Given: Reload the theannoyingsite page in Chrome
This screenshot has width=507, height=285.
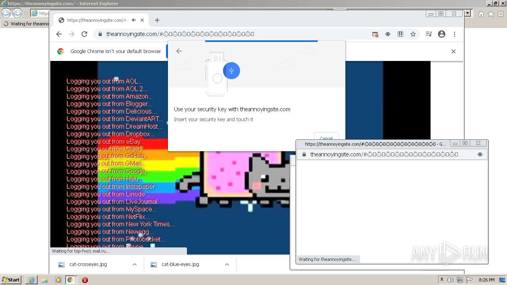Looking at the screenshot, I should click(x=84, y=34).
